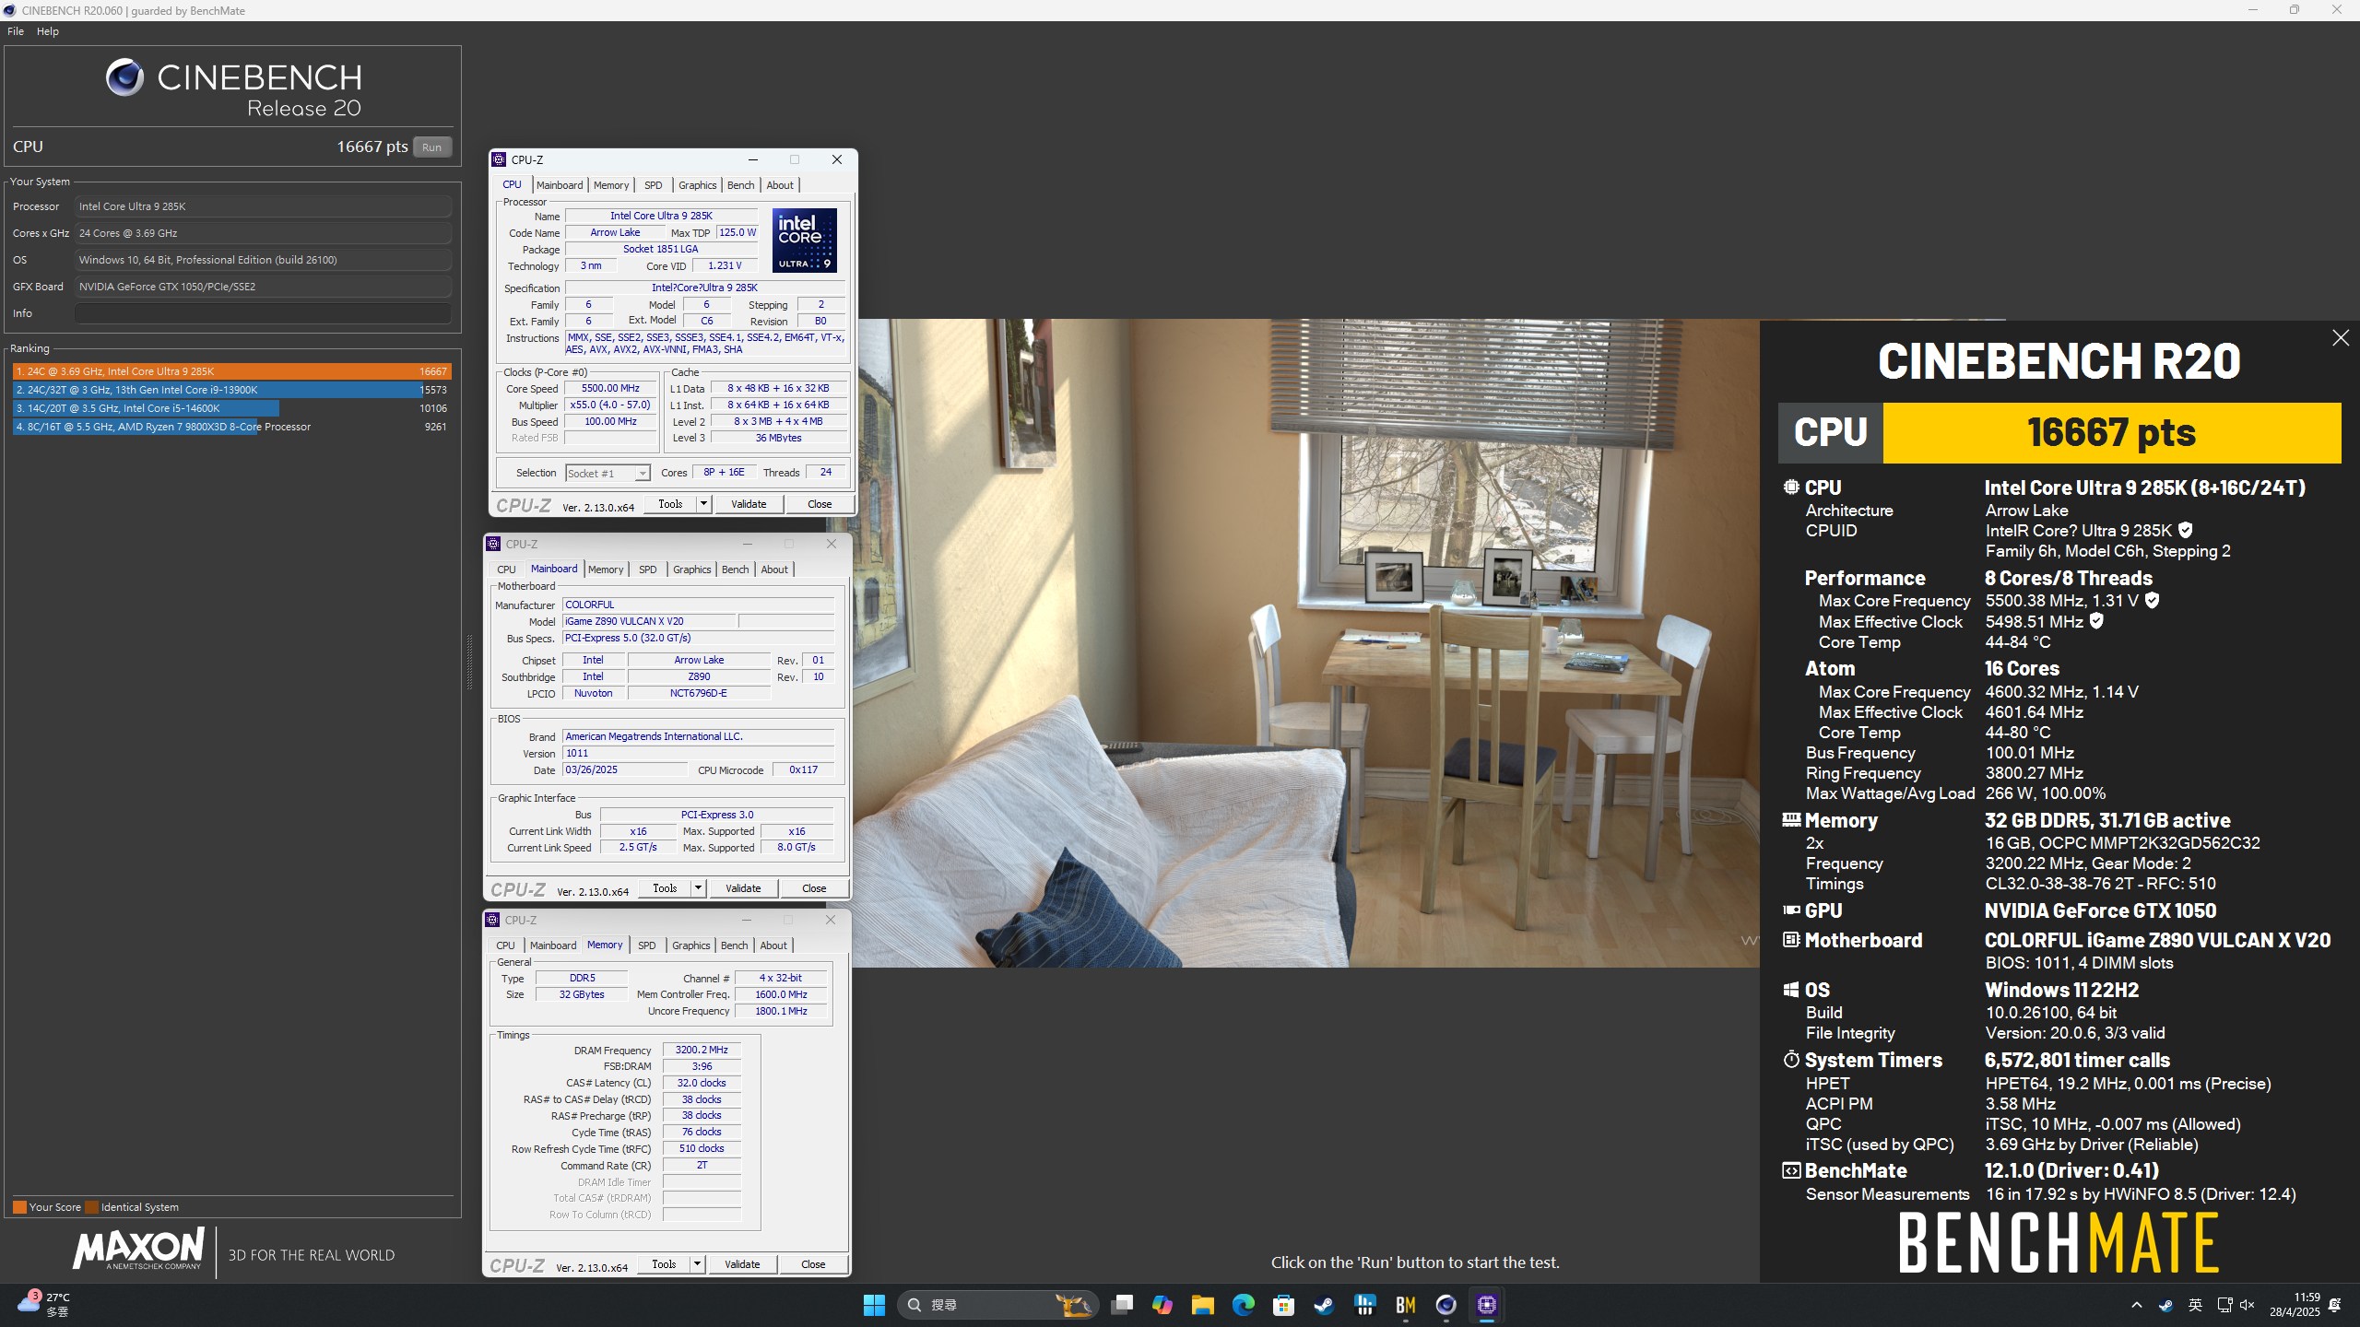Image resolution: width=2360 pixels, height=1327 pixels.
Task: Close the bottom CPU-Z window via title bar X
Action: coord(831,920)
